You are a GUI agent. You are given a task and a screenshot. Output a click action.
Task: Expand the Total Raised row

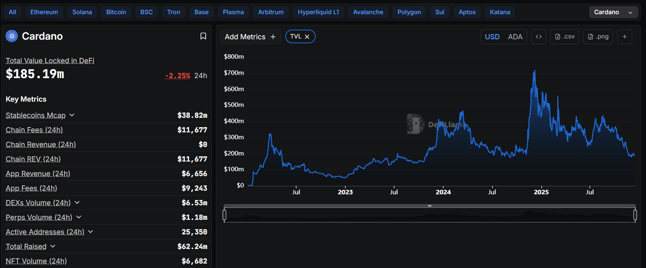(x=53, y=246)
